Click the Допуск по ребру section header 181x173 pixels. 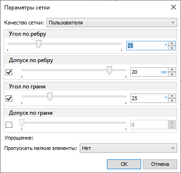click(90, 60)
